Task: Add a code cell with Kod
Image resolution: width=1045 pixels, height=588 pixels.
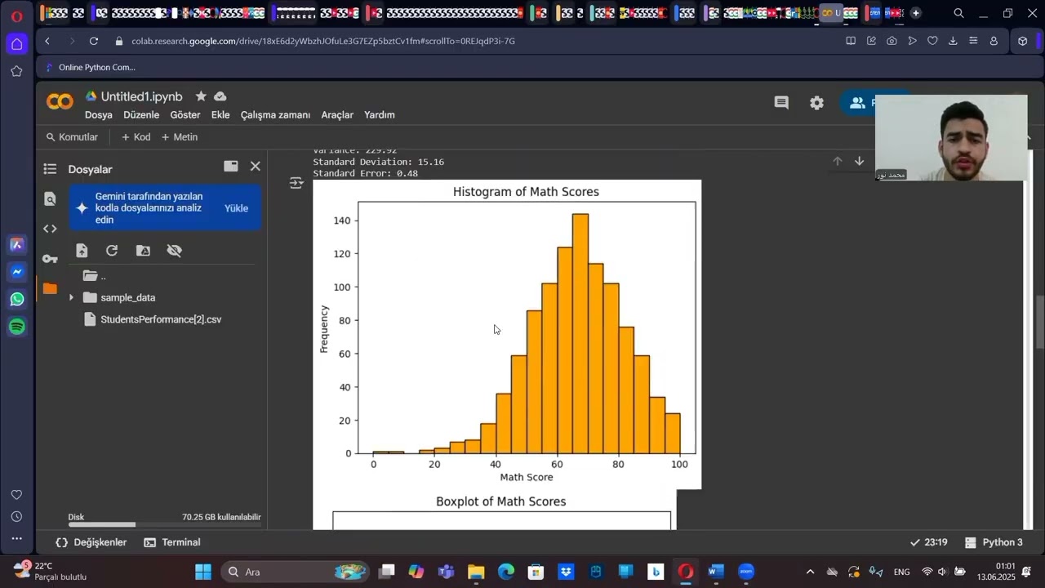Action: coord(136,137)
